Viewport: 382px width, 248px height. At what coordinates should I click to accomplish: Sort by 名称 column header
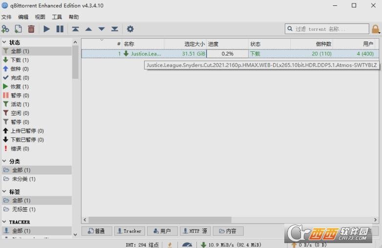click(x=143, y=44)
